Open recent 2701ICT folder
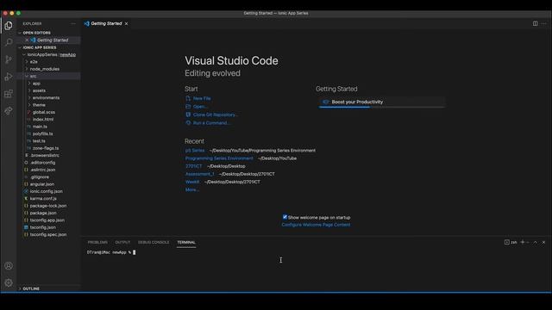The width and height of the screenshot is (552, 310). tap(193, 166)
